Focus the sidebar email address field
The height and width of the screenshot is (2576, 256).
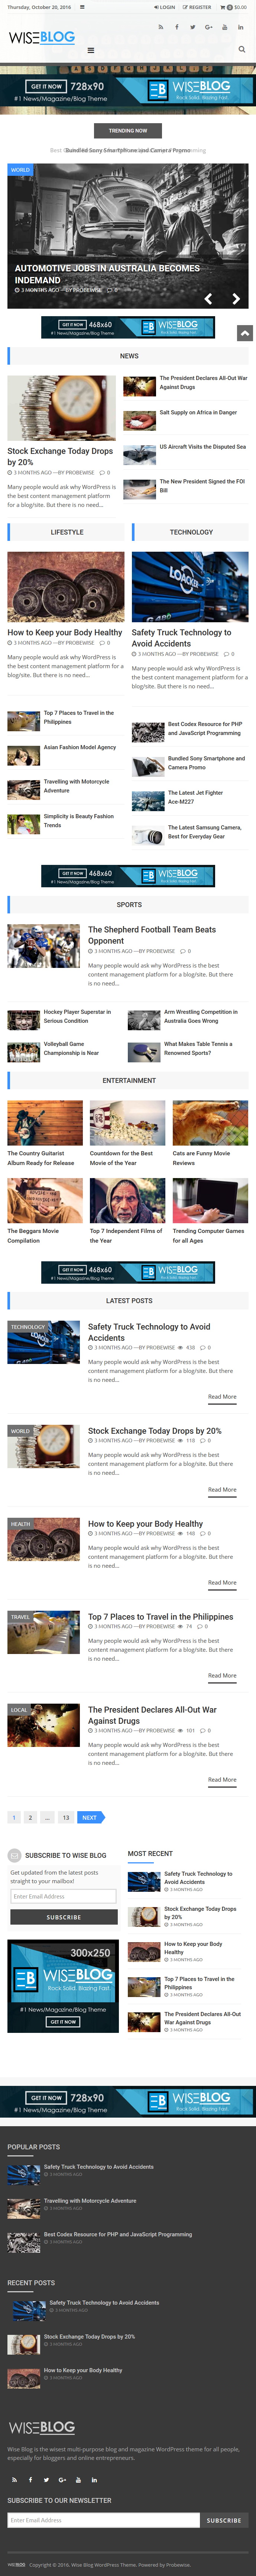pyautogui.click(x=64, y=1896)
